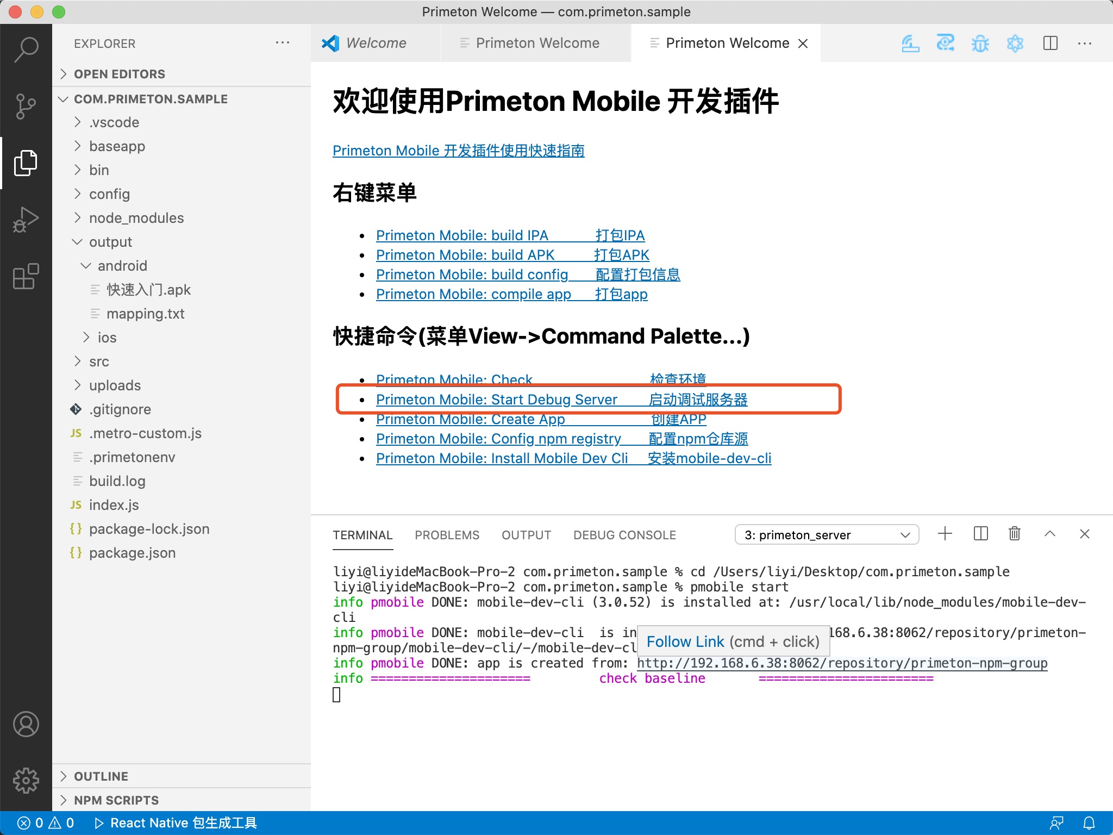The width and height of the screenshot is (1113, 835).
Task: Click the split editor icon
Action: tap(1050, 43)
